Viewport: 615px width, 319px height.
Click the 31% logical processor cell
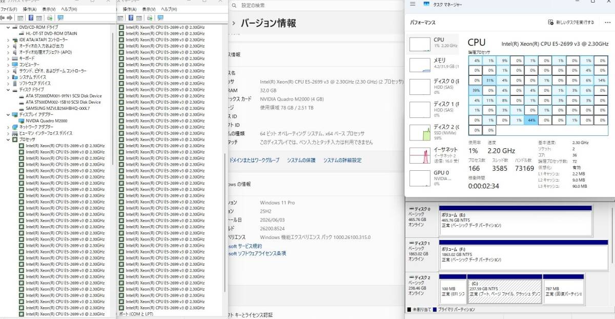point(489,80)
